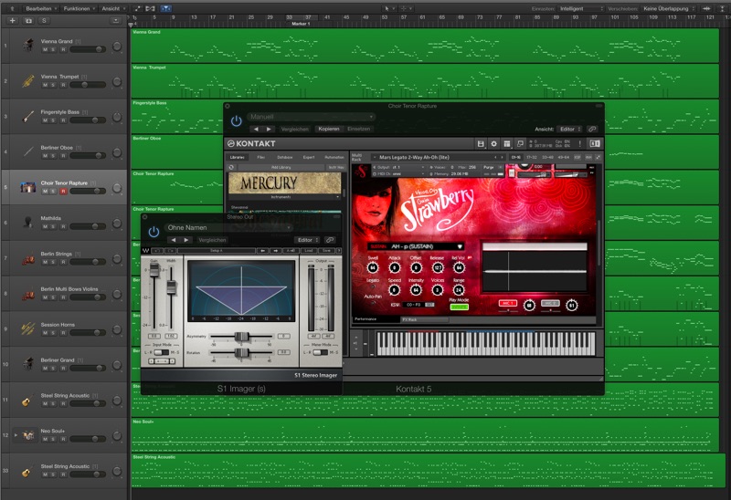The width and height of the screenshot is (731, 500).
Task: Click Vergleichen in the S1 Imager window
Action: click(x=212, y=240)
